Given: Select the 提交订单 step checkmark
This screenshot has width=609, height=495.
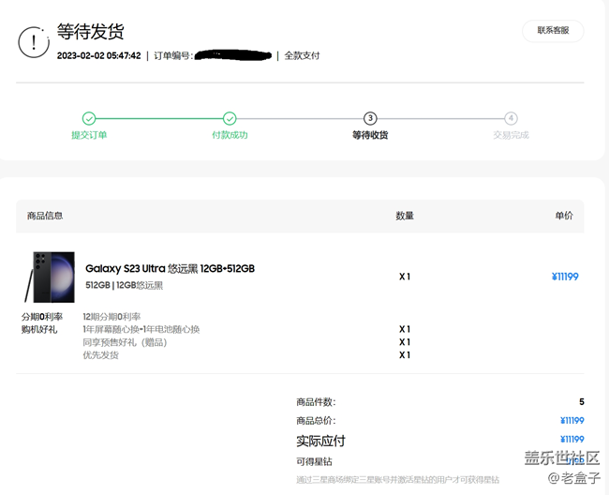Looking at the screenshot, I should [89, 118].
